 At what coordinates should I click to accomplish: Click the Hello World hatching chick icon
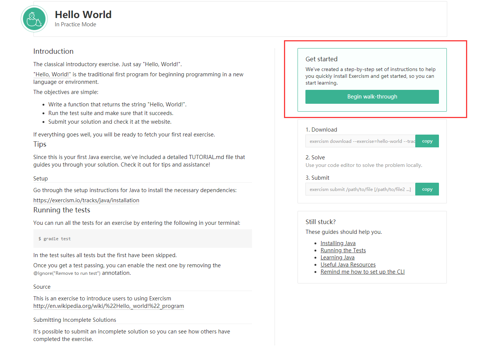tap(34, 19)
